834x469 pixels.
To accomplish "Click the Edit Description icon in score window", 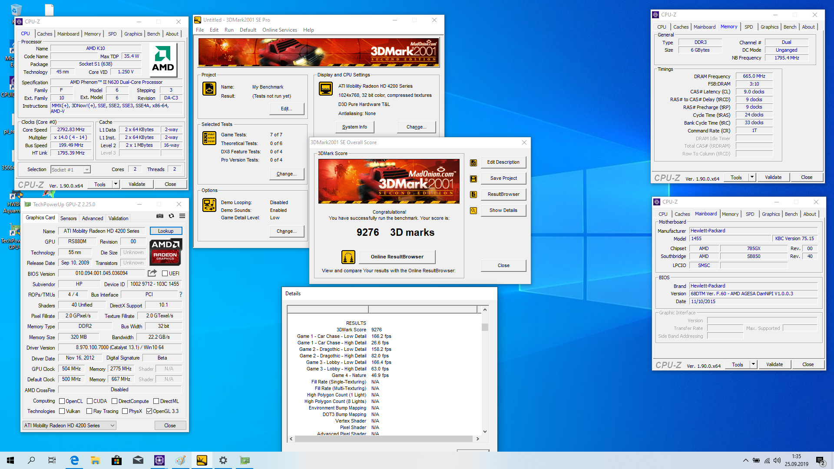I will tap(473, 162).
